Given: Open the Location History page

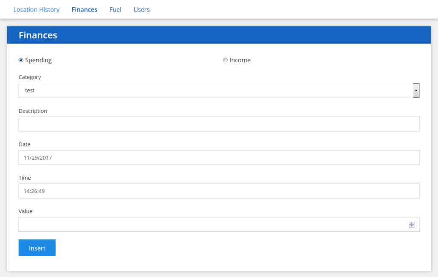Looking at the screenshot, I should click(36, 9).
